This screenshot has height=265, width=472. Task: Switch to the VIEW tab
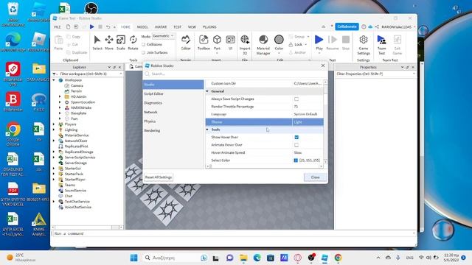[192, 26]
